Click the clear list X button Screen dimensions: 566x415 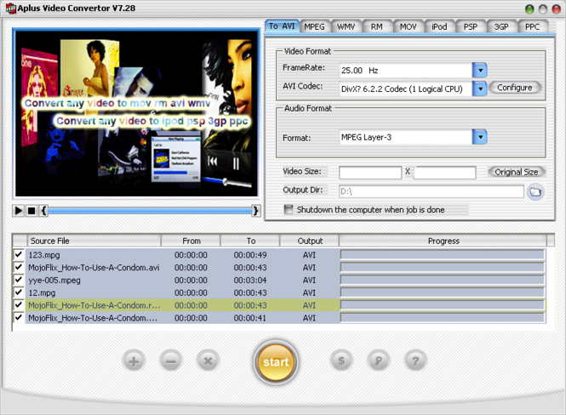208,361
